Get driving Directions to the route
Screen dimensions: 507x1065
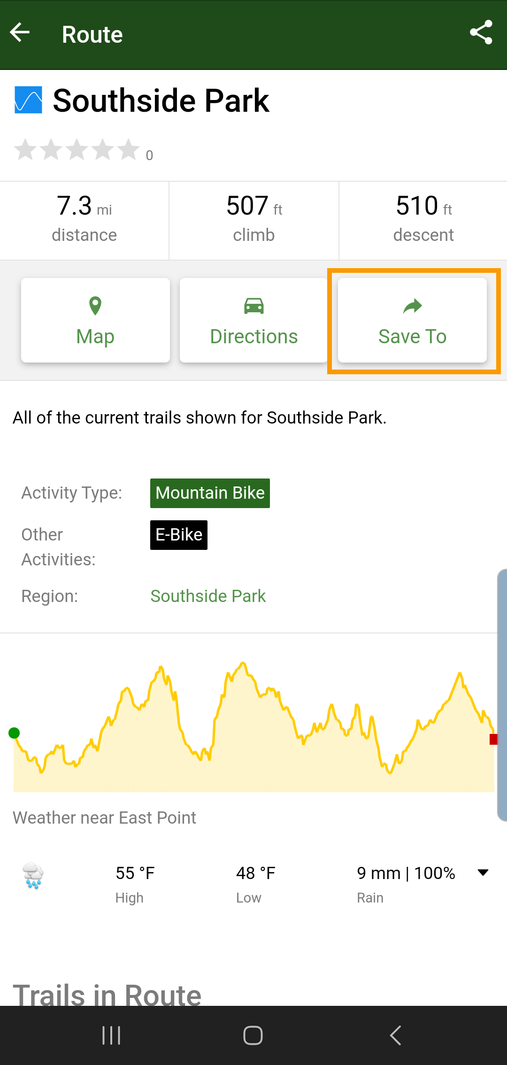(253, 320)
